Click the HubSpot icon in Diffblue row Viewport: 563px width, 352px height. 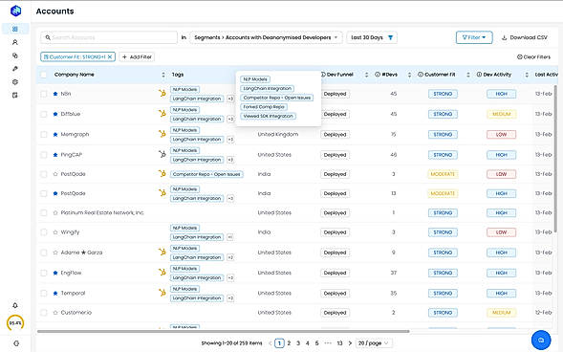(x=162, y=114)
